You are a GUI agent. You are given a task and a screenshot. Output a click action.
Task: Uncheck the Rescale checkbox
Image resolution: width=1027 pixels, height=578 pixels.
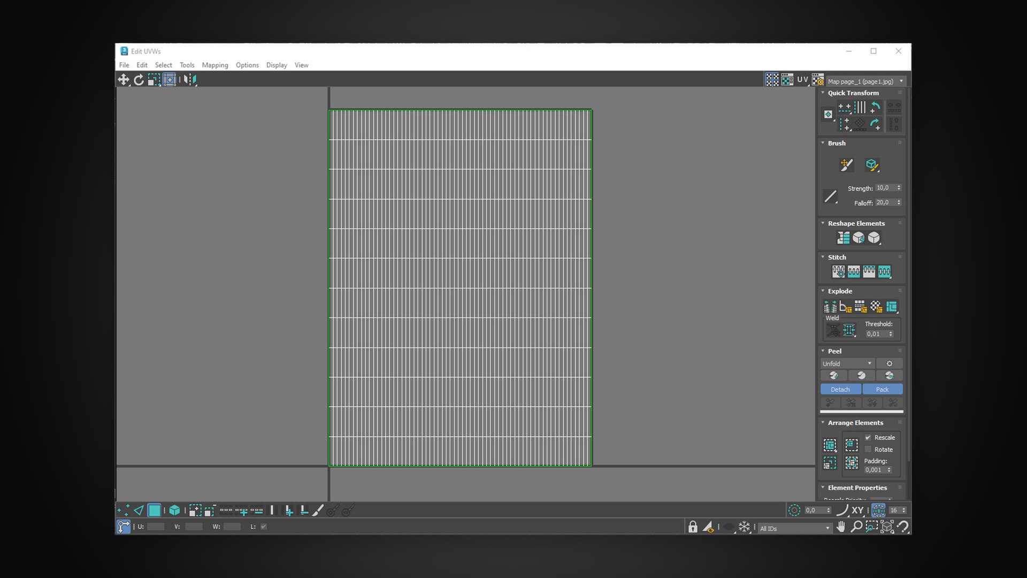(868, 438)
